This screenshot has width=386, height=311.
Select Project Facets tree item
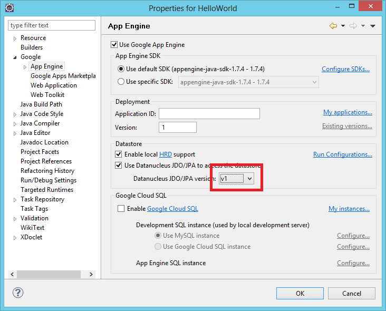pyautogui.click(x=40, y=152)
